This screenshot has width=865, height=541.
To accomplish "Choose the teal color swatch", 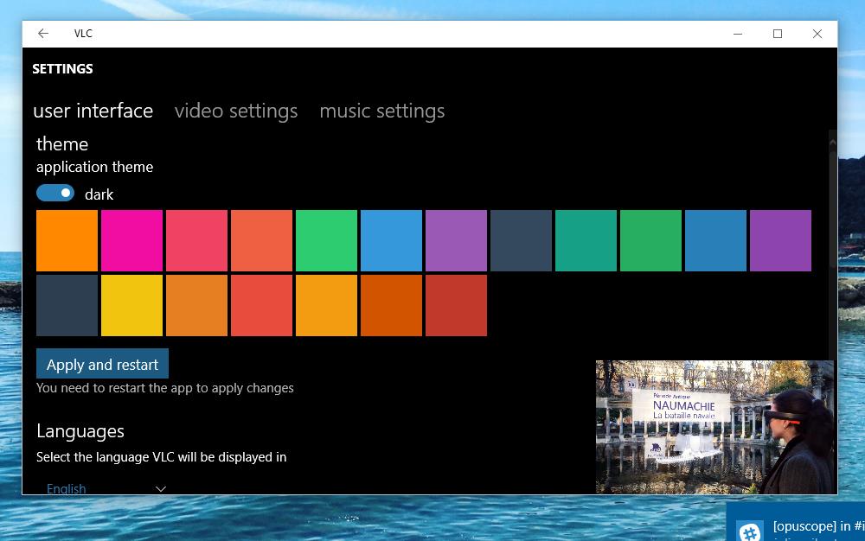I will coord(586,241).
